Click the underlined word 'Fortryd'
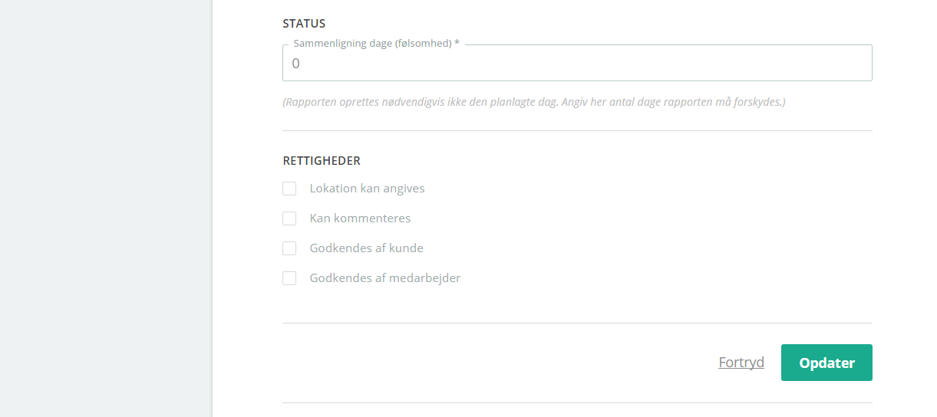Screen dimensions: 937x417 [x=741, y=363]
